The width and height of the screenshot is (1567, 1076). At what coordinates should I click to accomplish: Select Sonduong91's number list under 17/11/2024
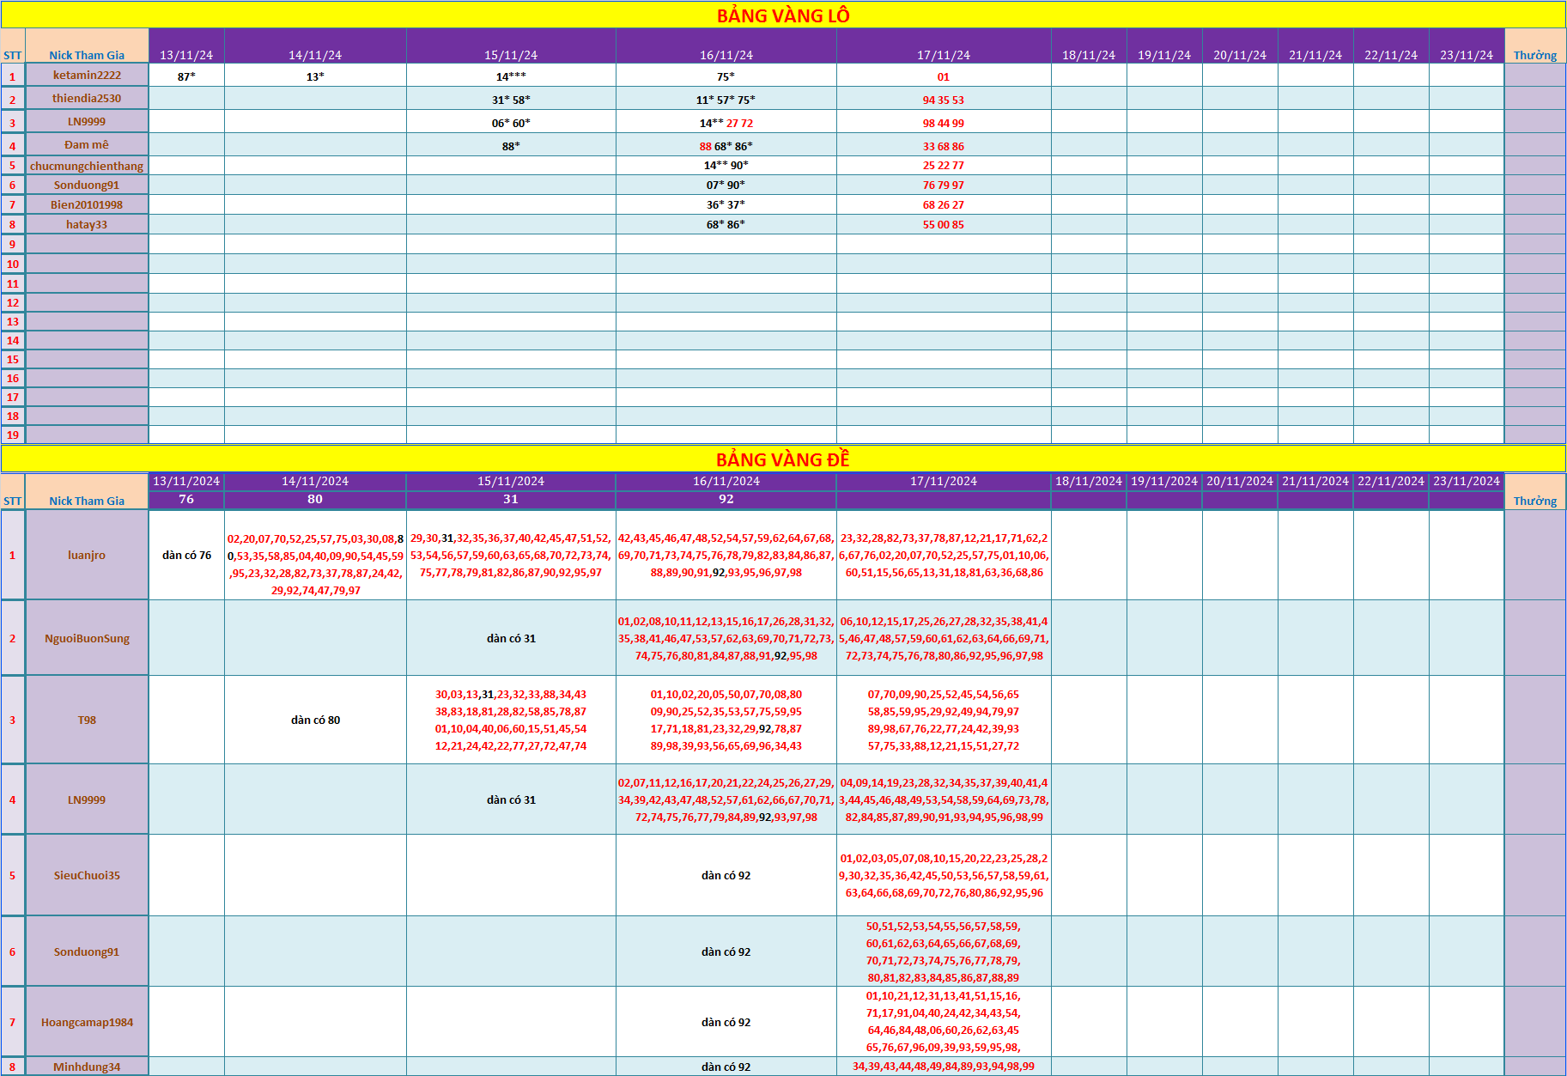[x=944, y=951]
